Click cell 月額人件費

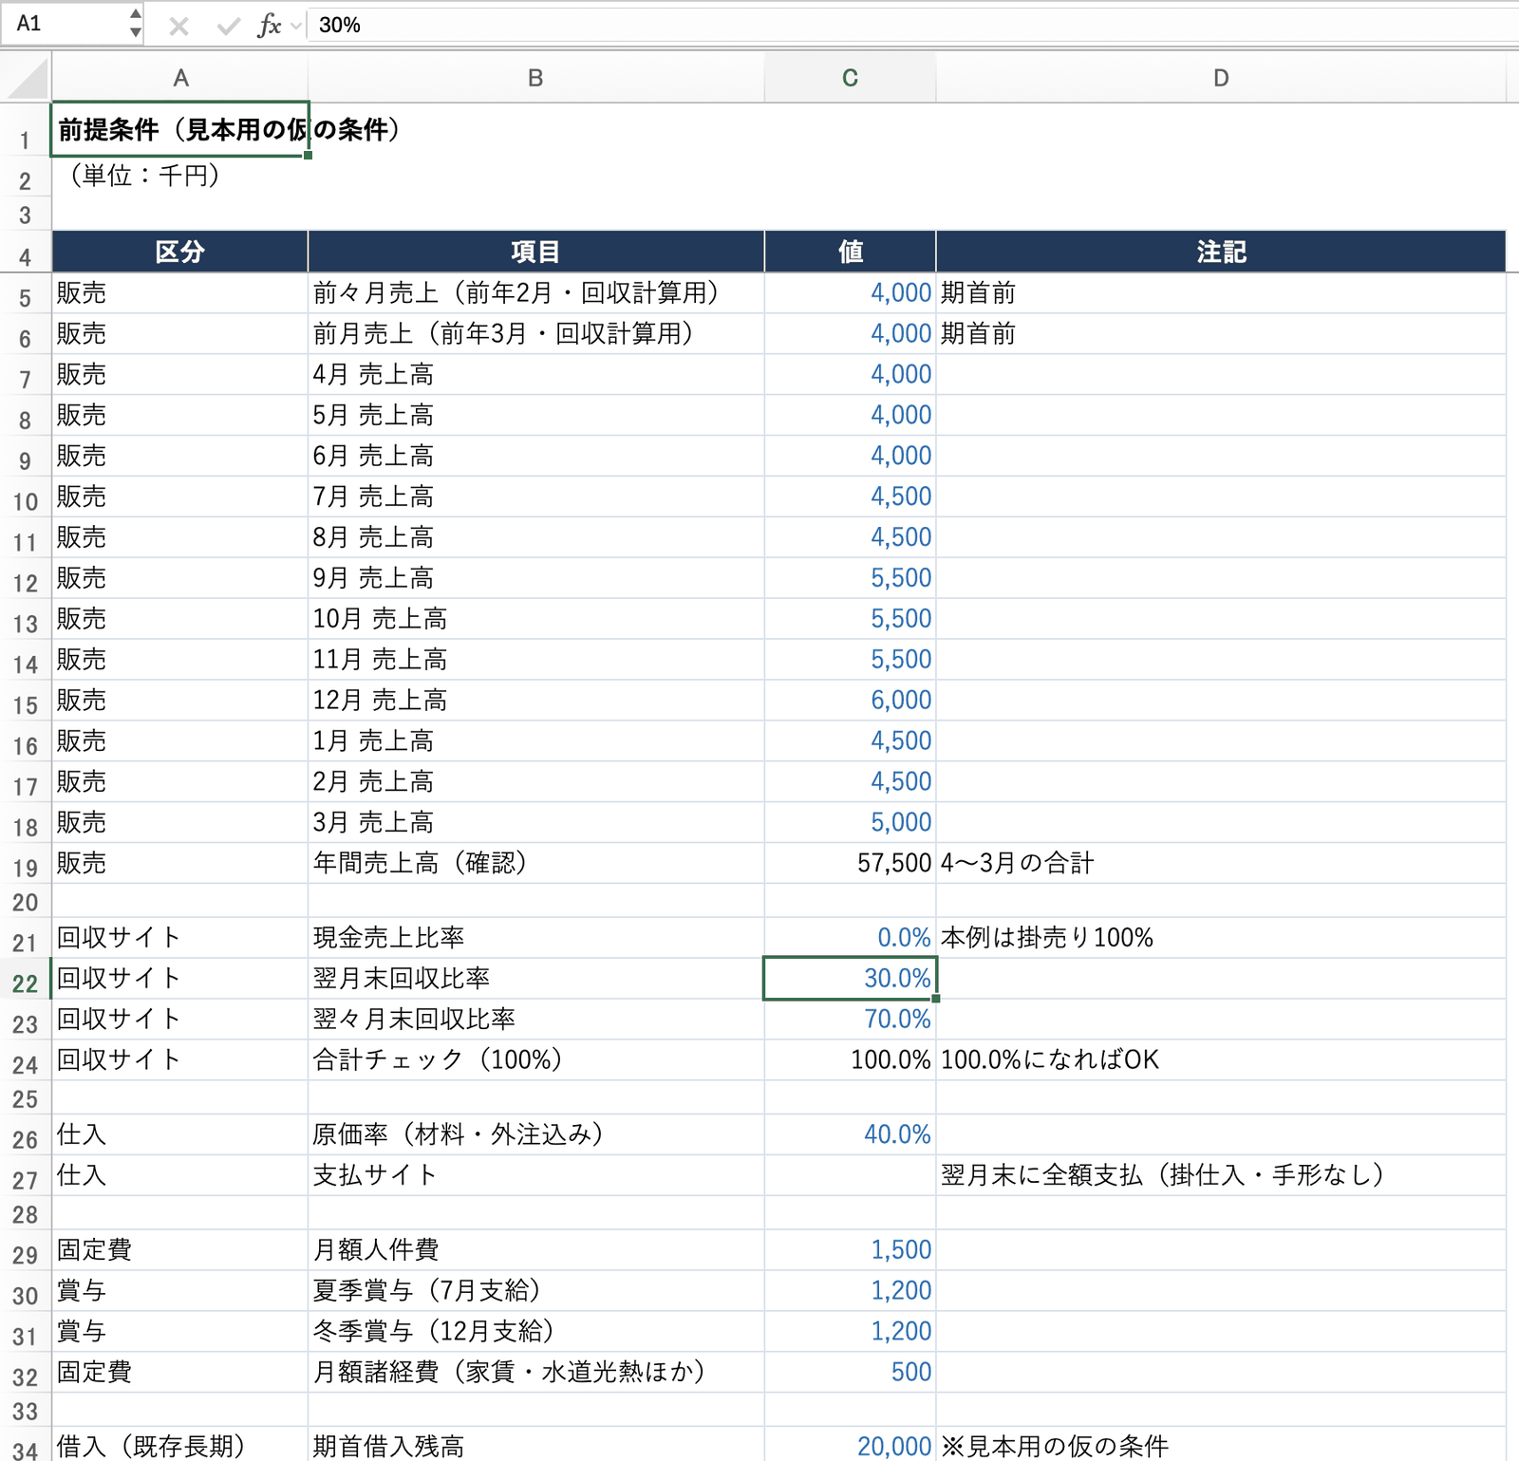point(535,1250)
